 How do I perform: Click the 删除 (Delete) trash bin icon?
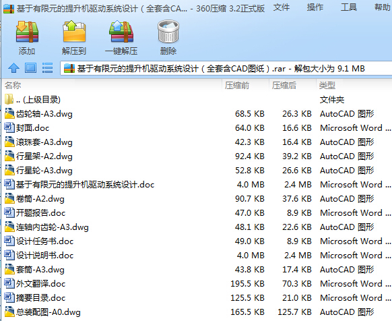[168, 31]
